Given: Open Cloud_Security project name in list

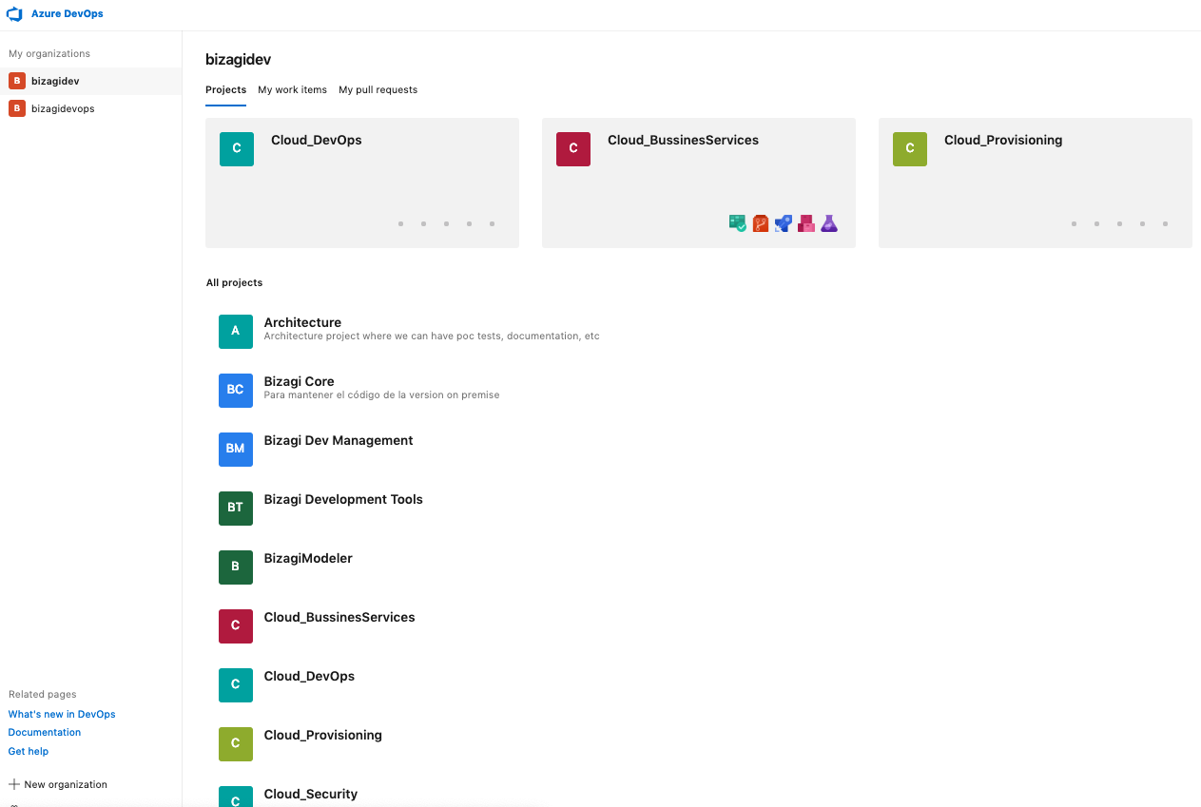Looking at the screenshot, I should 311,794.
